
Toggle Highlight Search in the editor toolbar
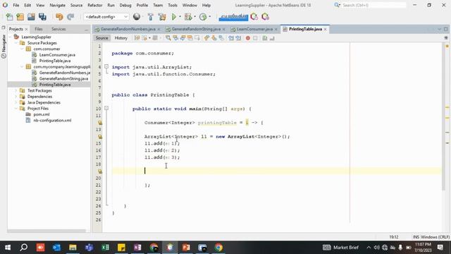point(190,38)
